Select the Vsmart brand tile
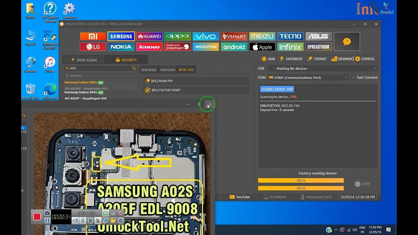 point(234,36)
